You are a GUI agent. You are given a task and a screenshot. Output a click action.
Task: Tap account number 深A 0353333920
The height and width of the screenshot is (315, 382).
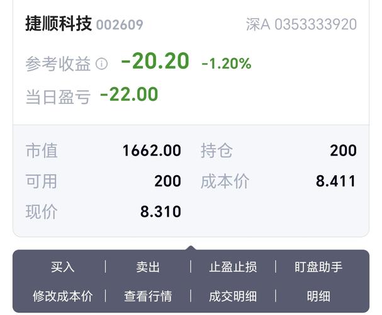click(301, 25)
